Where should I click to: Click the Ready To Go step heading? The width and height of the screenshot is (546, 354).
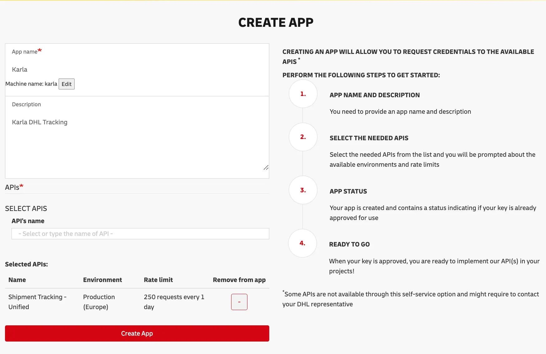349,244
